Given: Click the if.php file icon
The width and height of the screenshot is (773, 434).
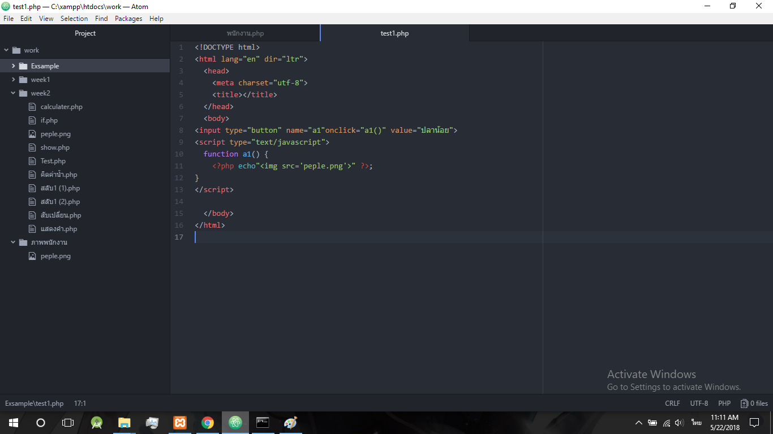Looking at the screenshot, I should point(32,120).
